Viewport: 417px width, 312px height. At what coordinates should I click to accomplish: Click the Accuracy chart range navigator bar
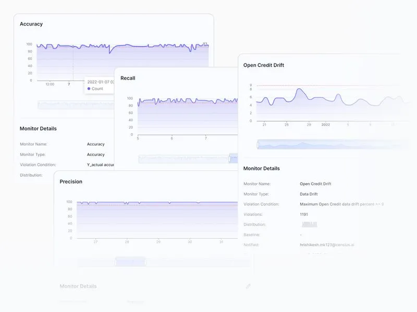76,105
